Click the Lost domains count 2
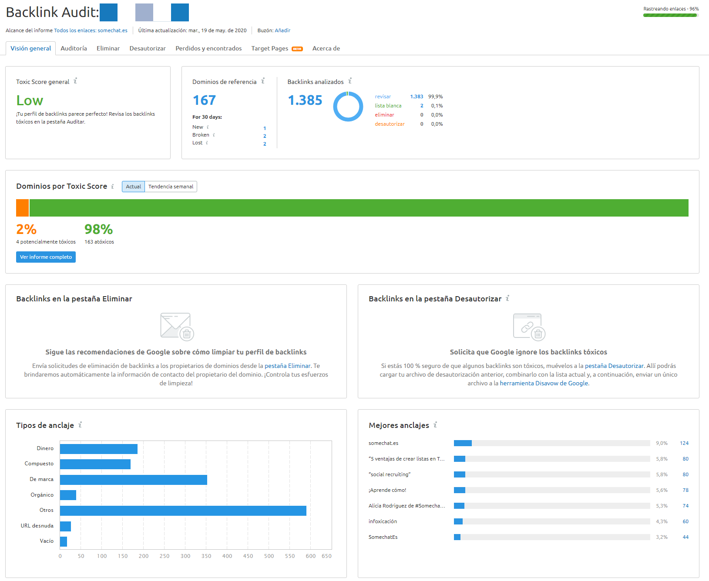This screenshot has height=581, width=709. (x=265, y=144)
